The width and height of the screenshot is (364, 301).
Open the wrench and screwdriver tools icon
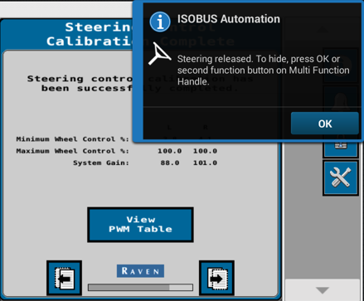(341, 178)
